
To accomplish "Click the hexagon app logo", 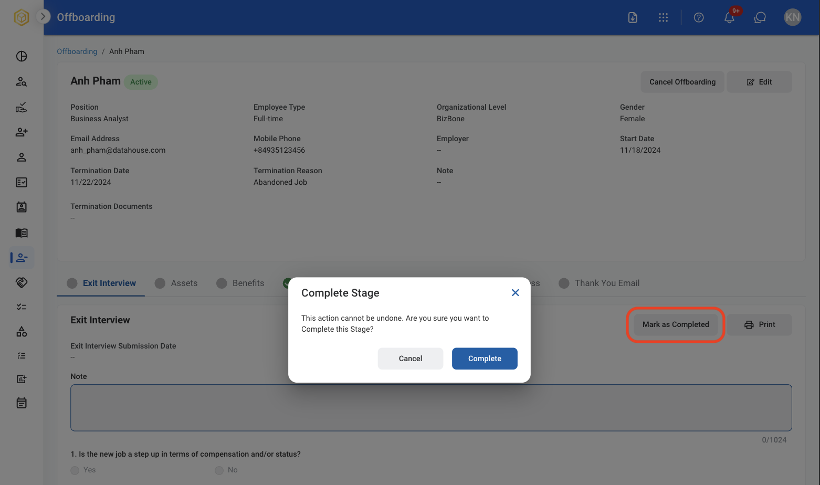I will pos(22,17).
